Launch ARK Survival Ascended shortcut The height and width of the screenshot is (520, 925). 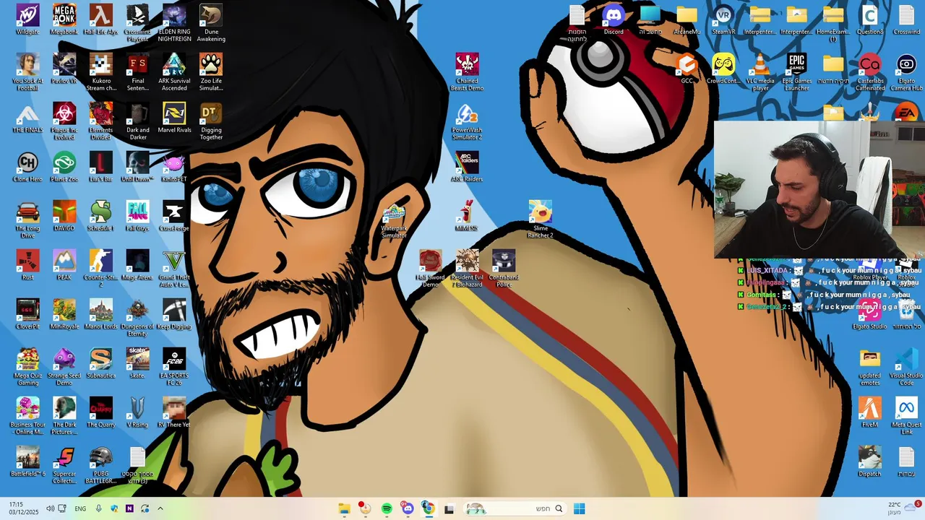pos(174,72)
